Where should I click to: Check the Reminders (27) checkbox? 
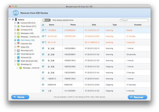coord(15,50)
